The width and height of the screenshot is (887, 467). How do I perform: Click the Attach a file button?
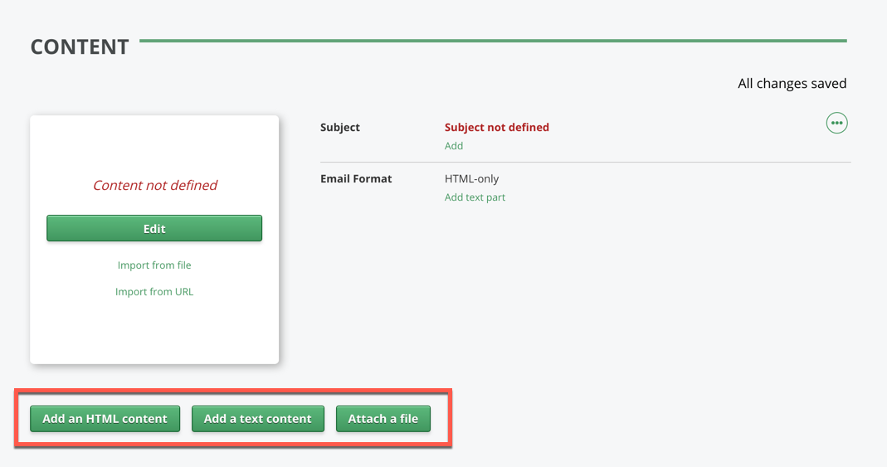tap(383, 419)
